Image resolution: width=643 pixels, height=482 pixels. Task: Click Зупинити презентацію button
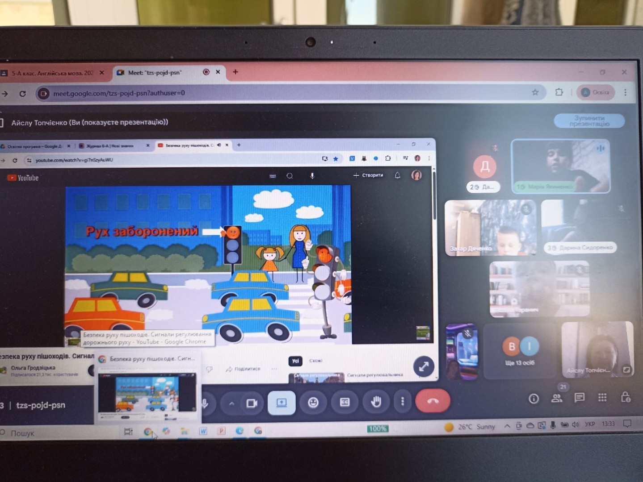coord(589,120)
